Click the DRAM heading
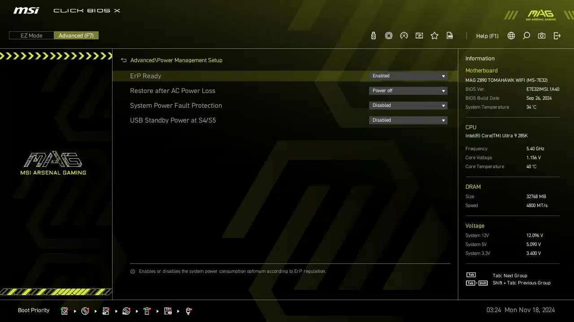The height and width of the screenshot is (322, 574). click(473, 187)
